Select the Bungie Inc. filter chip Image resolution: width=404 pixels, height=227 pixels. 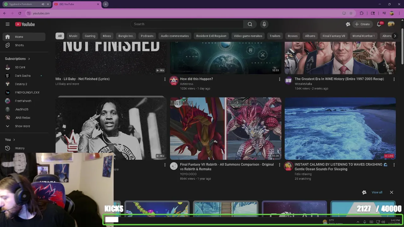click(126, 36)
